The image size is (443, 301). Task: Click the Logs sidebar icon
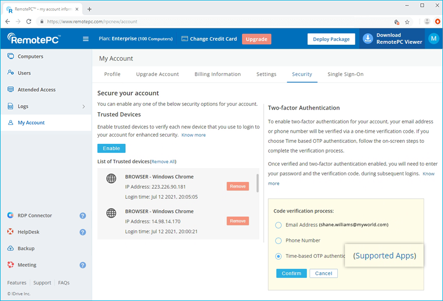pyautogui.click(x=11, y=106)
